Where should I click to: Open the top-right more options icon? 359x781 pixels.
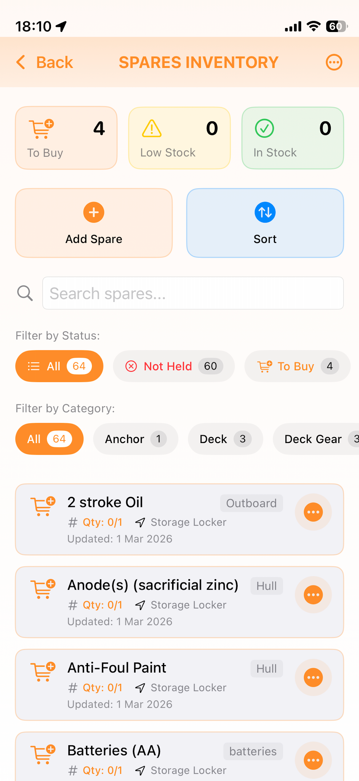point(334,63)
